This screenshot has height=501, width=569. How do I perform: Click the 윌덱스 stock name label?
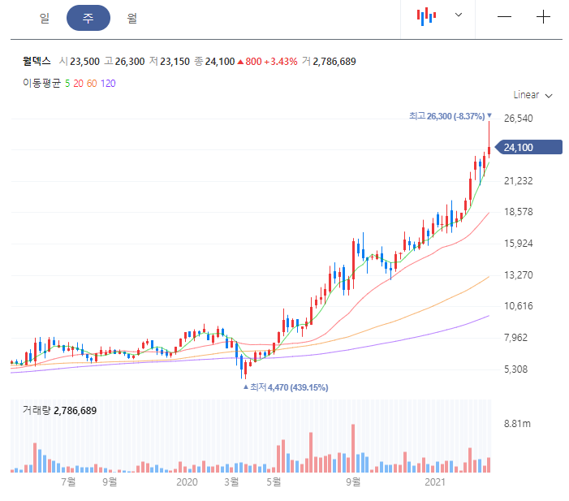(37, 61)
